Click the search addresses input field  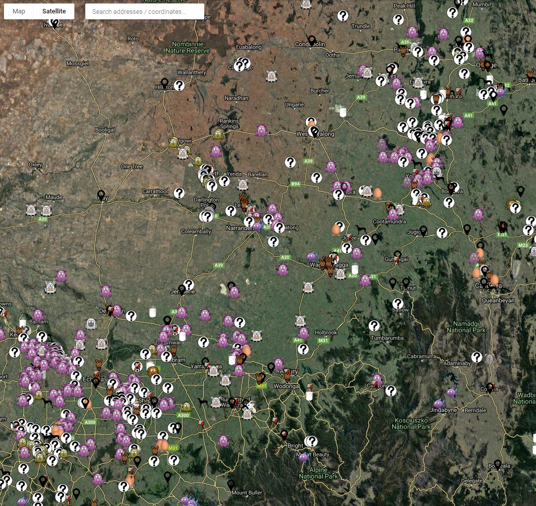click(x=144, y=11)
